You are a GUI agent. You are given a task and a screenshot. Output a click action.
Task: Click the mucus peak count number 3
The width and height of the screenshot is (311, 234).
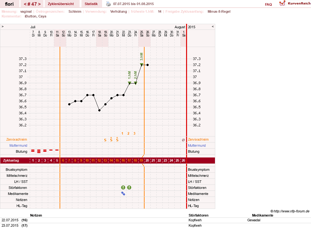click(x=134, y=133)
